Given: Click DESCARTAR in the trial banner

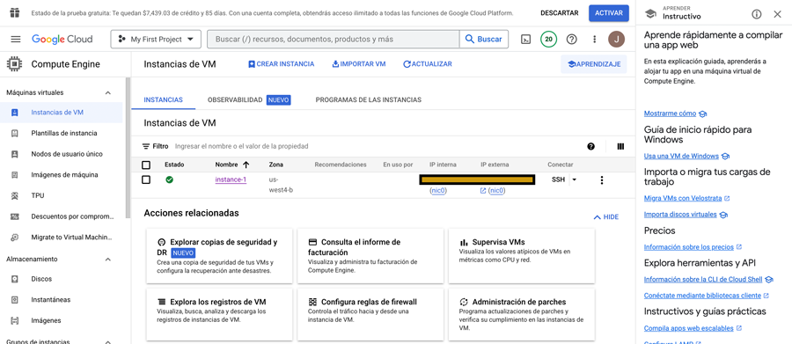Looking at the screenshot, I should (559, 13).
